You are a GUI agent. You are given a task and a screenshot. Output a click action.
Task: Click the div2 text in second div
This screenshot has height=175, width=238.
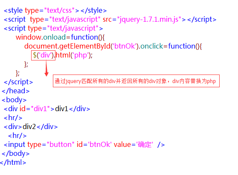[x=29, y=127]
